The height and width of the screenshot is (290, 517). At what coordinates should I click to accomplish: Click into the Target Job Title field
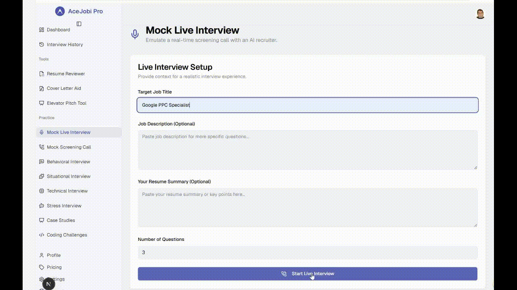(307, 105)
